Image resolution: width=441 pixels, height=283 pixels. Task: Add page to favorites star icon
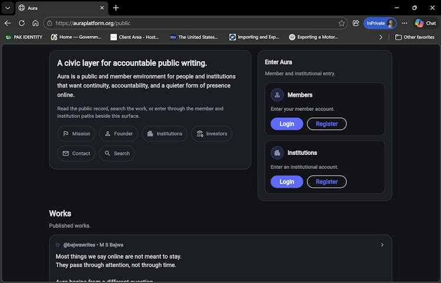tap(342, 23)
